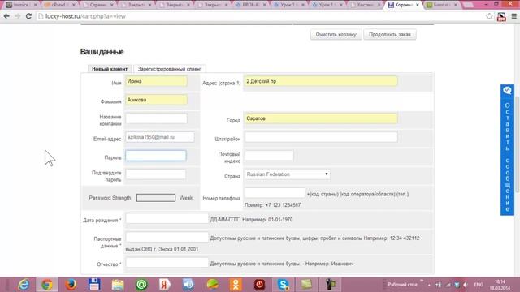The height and width of the screenshot is (292, 520).
Task: Click the Подтвердите пароль field
Action: pyautogui.click(x=156, y=174)
